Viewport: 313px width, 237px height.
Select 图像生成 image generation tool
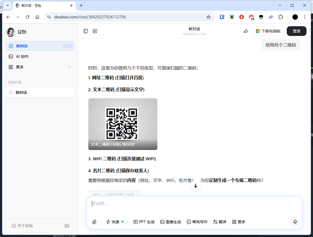(170, 222)
